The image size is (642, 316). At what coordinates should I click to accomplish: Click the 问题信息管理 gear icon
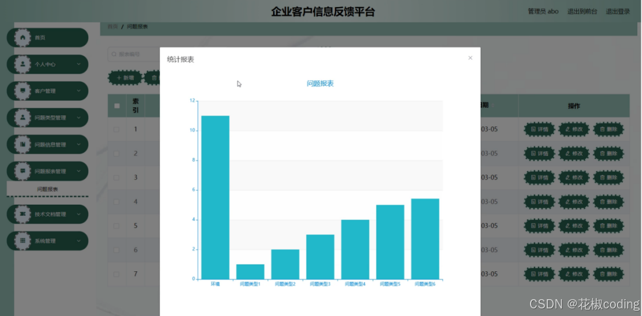23,144
